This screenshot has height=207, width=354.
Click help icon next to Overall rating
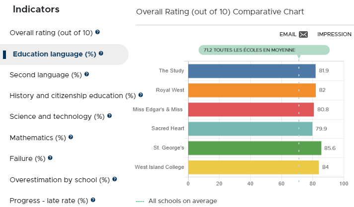tap(97, 32)
